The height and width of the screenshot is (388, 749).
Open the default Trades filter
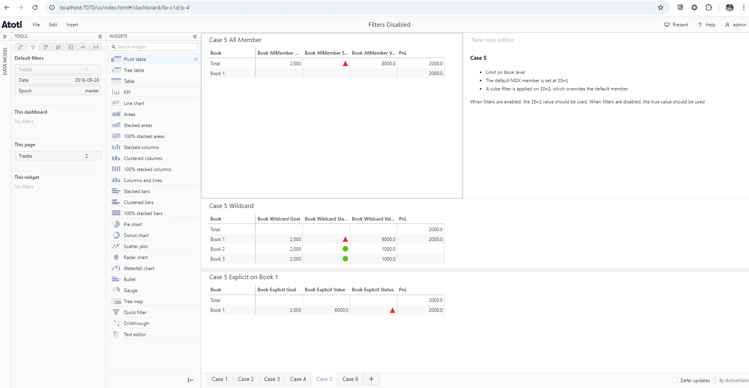click(x=58, y=69)
